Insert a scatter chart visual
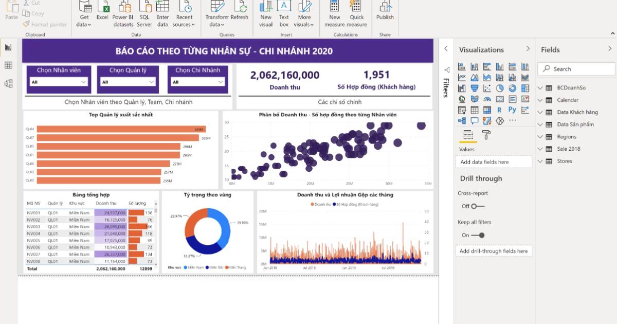The image size is (617, 324). (x=486, y=88)
